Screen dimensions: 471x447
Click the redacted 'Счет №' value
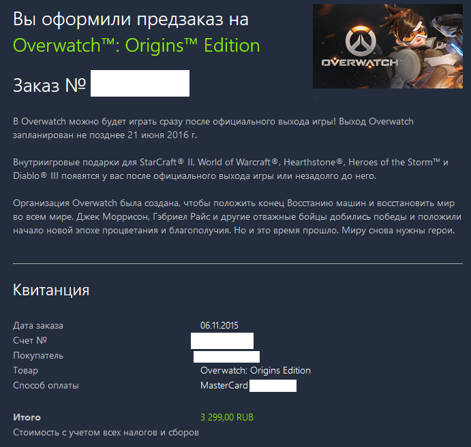(222, 341)
